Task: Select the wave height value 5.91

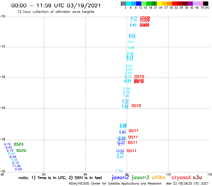Action: (x=131, y=42)
